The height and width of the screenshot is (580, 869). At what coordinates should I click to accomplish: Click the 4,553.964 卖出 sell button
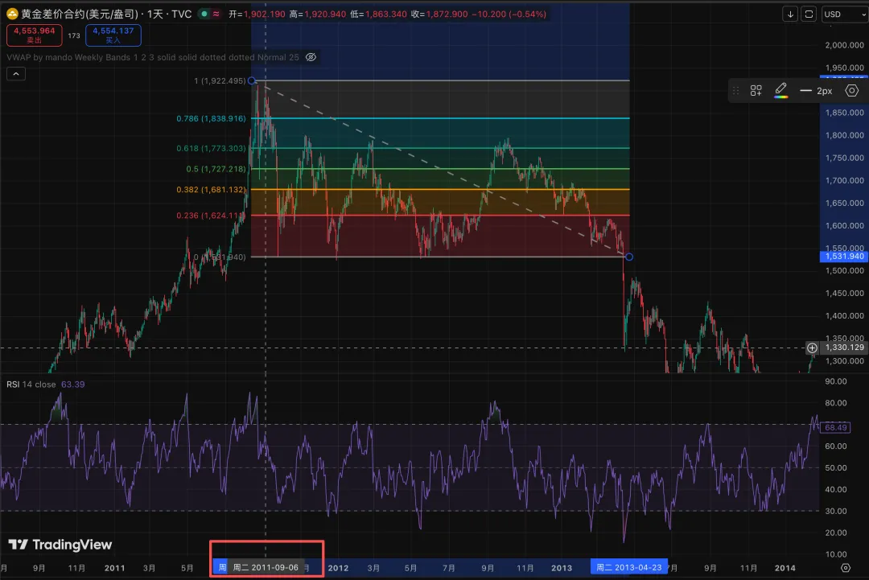point(35,35)
